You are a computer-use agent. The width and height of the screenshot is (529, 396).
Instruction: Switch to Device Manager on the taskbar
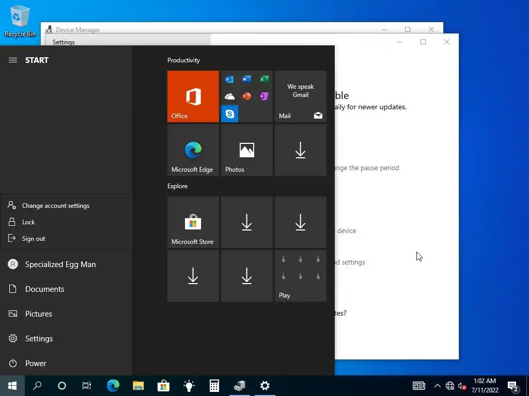coord(240,386)
